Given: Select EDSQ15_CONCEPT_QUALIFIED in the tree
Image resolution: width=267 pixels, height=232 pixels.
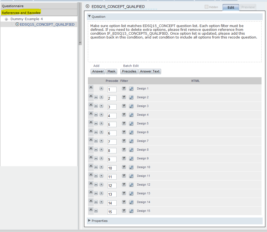Looking at the screenshot, I should coord(47,25).
